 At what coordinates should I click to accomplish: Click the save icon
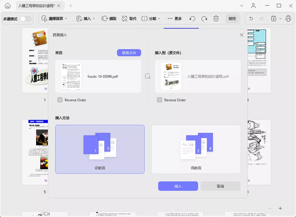(x=274, y=19)
